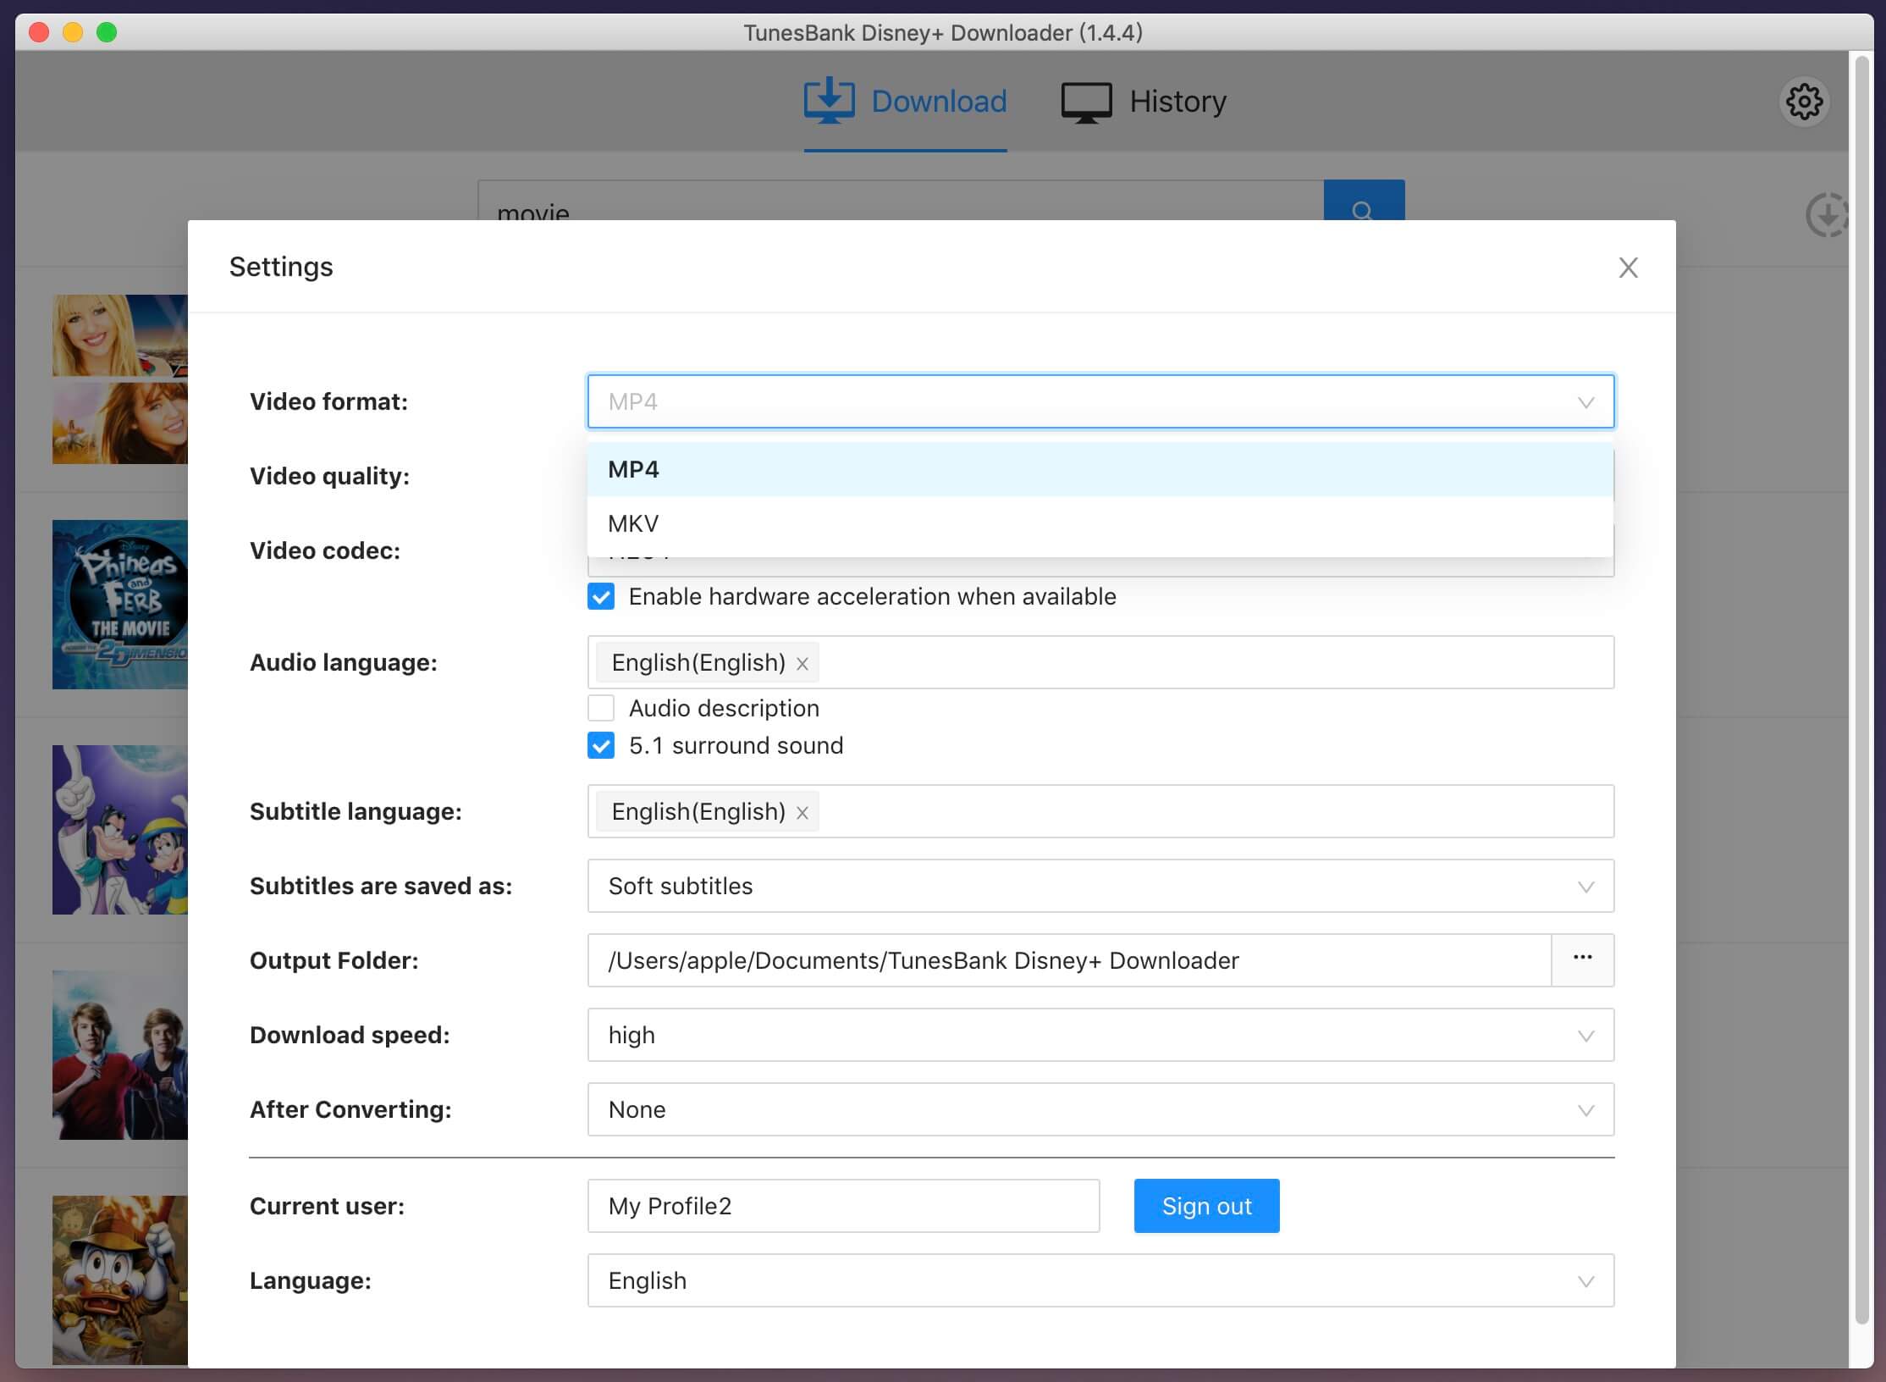This screenshot has height=1382, width=1886.
Task: Switch to the Download tab
Action: coord(905,102)
